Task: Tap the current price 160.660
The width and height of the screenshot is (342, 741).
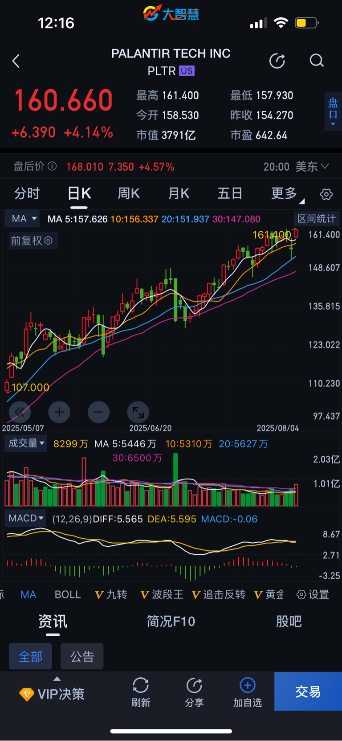Action: [x=64, y=100]
